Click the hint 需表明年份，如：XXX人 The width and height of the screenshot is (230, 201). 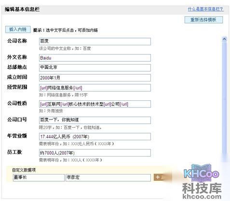click(70, 160)
